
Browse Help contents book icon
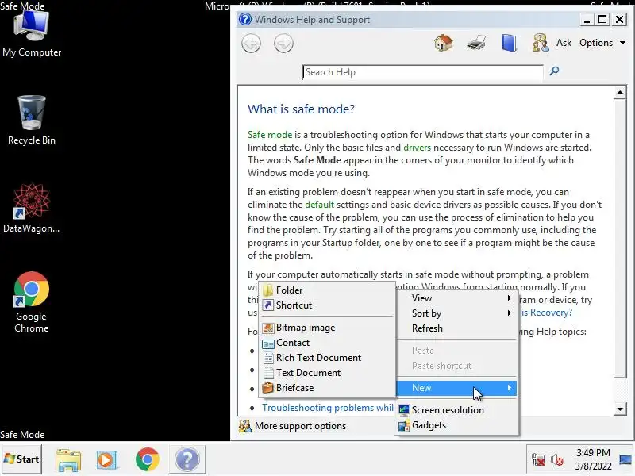click(509, 43)
